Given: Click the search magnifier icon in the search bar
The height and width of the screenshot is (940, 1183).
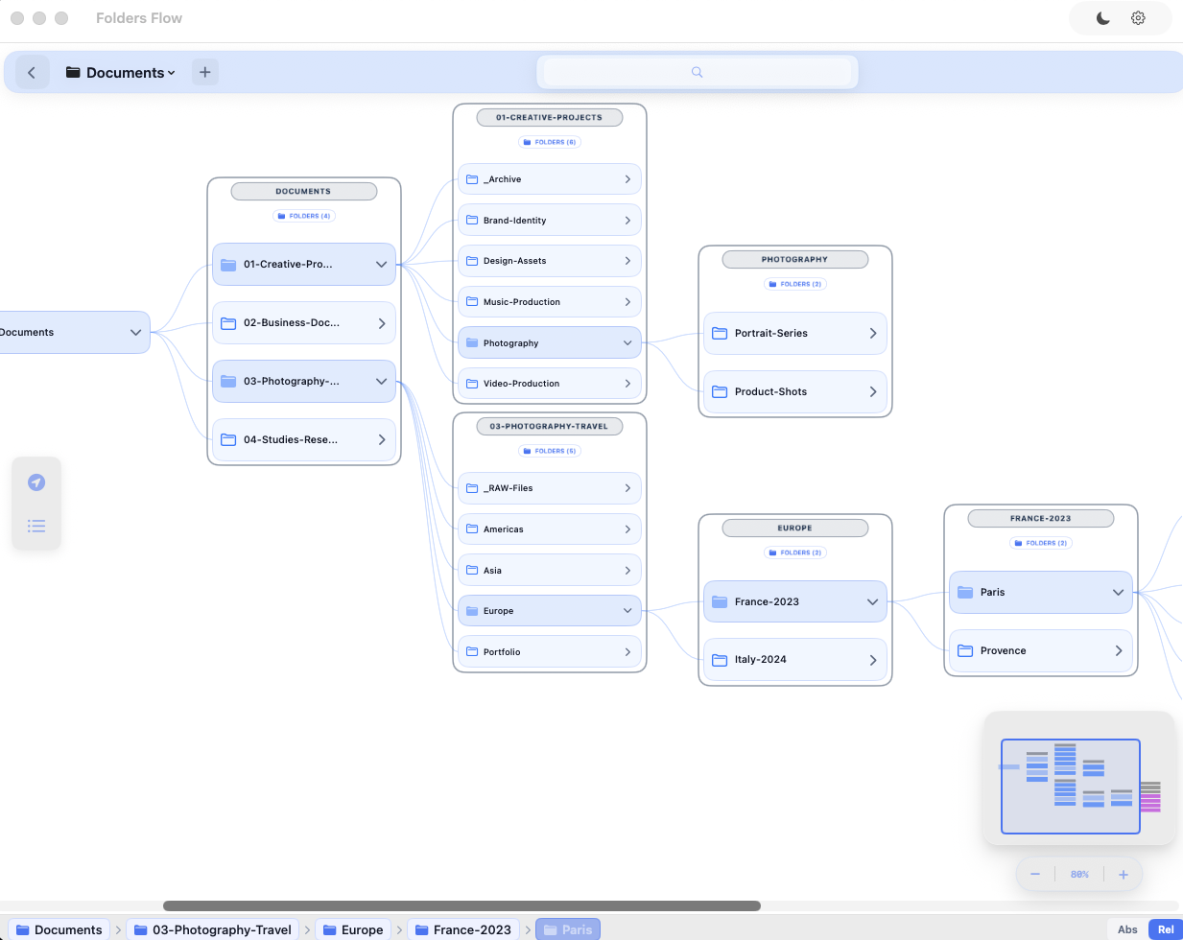Looking at the screenshot, I should [697, 72].
